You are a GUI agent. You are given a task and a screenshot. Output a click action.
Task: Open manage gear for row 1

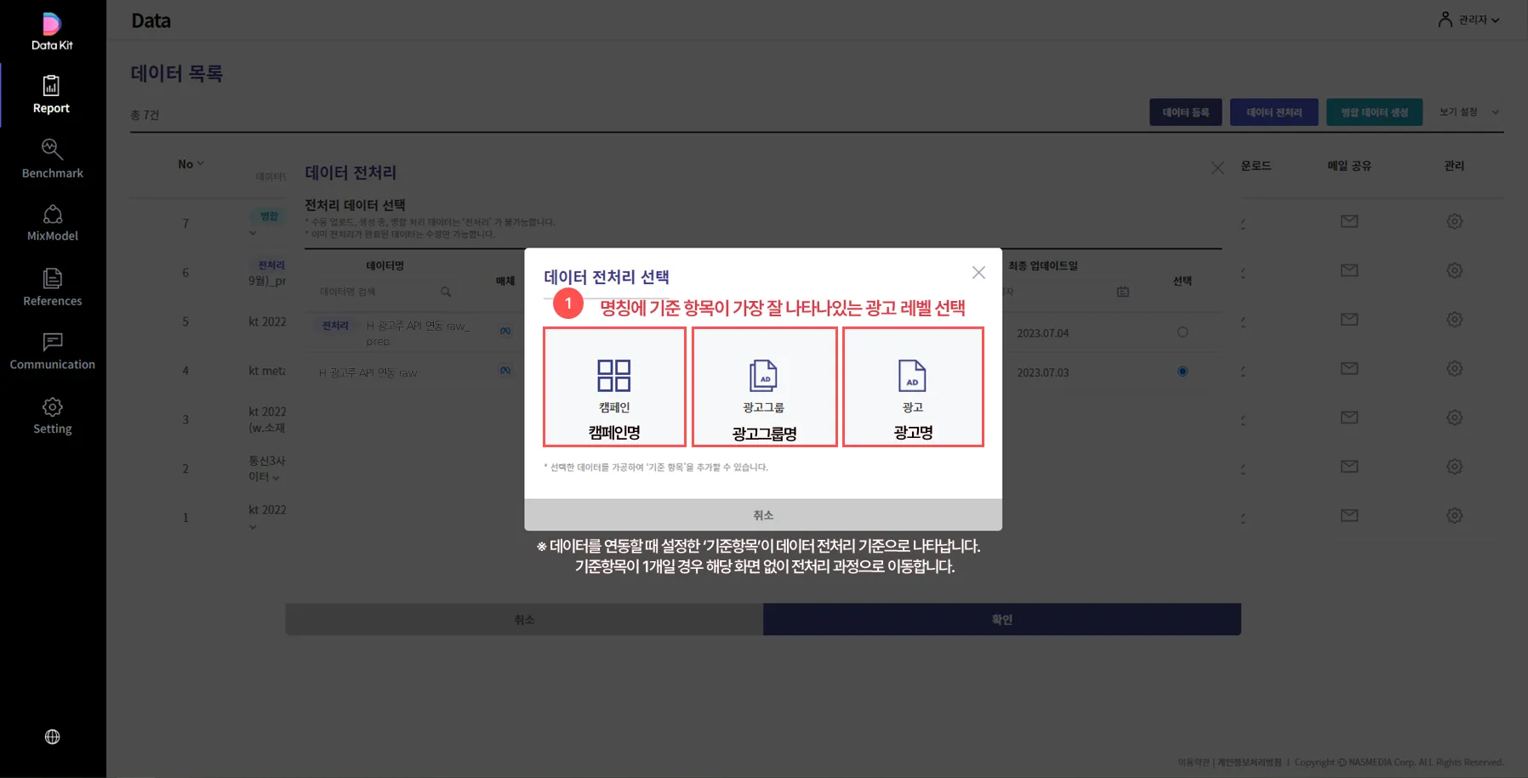pyautogui.click(x=1455, y=515)
